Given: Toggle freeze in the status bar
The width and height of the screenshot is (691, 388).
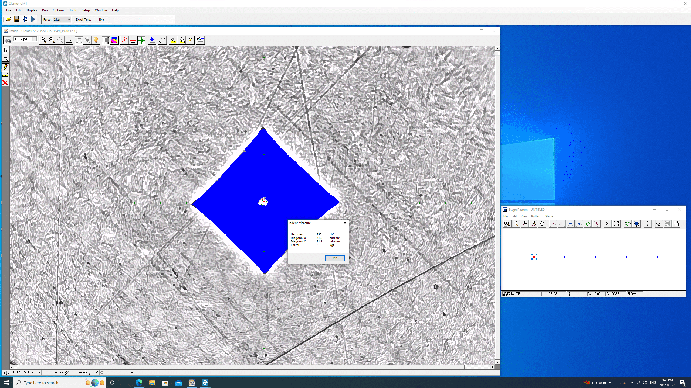Looking at the screenshot, I should pos(80,372).
